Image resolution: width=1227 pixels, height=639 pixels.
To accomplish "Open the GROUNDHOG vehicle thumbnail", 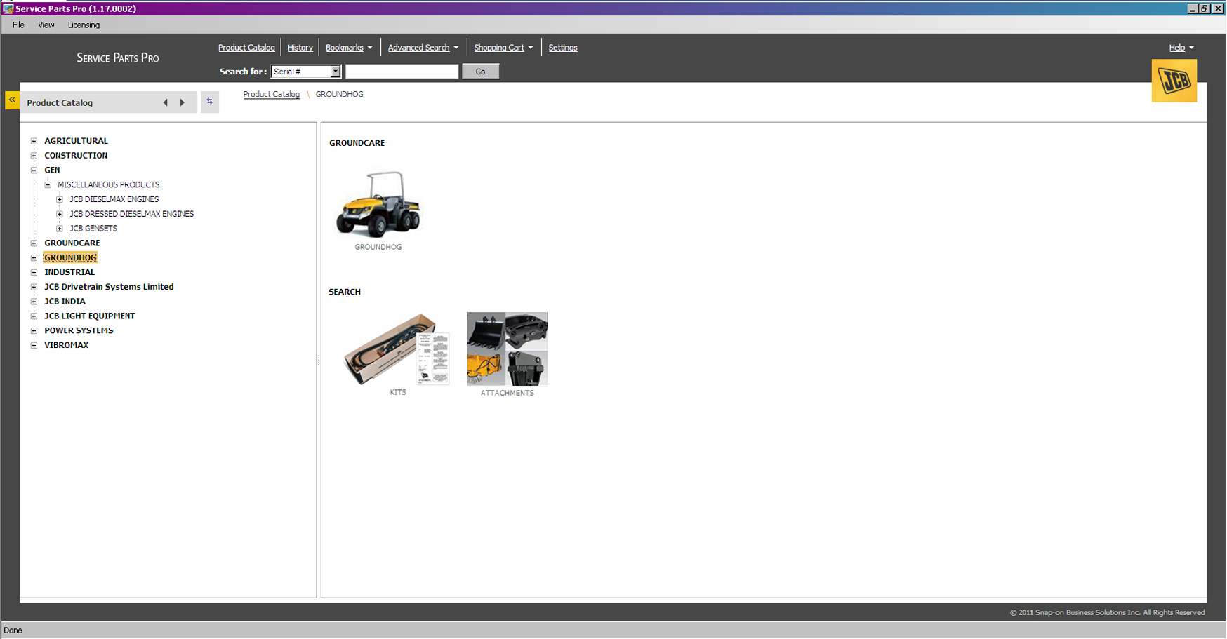I will (x=378, y=205).
